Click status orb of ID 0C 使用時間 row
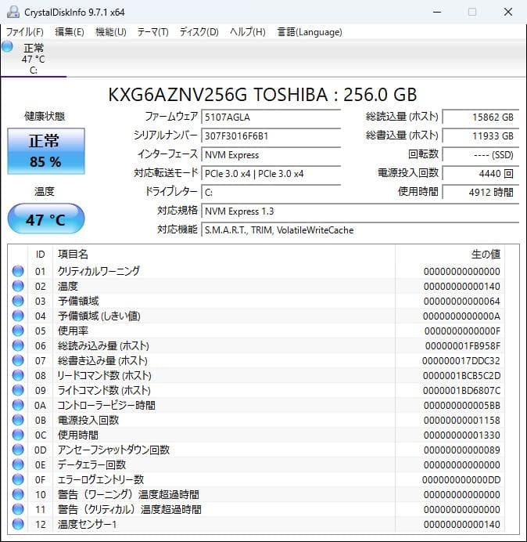 click(x=18, y=435)
